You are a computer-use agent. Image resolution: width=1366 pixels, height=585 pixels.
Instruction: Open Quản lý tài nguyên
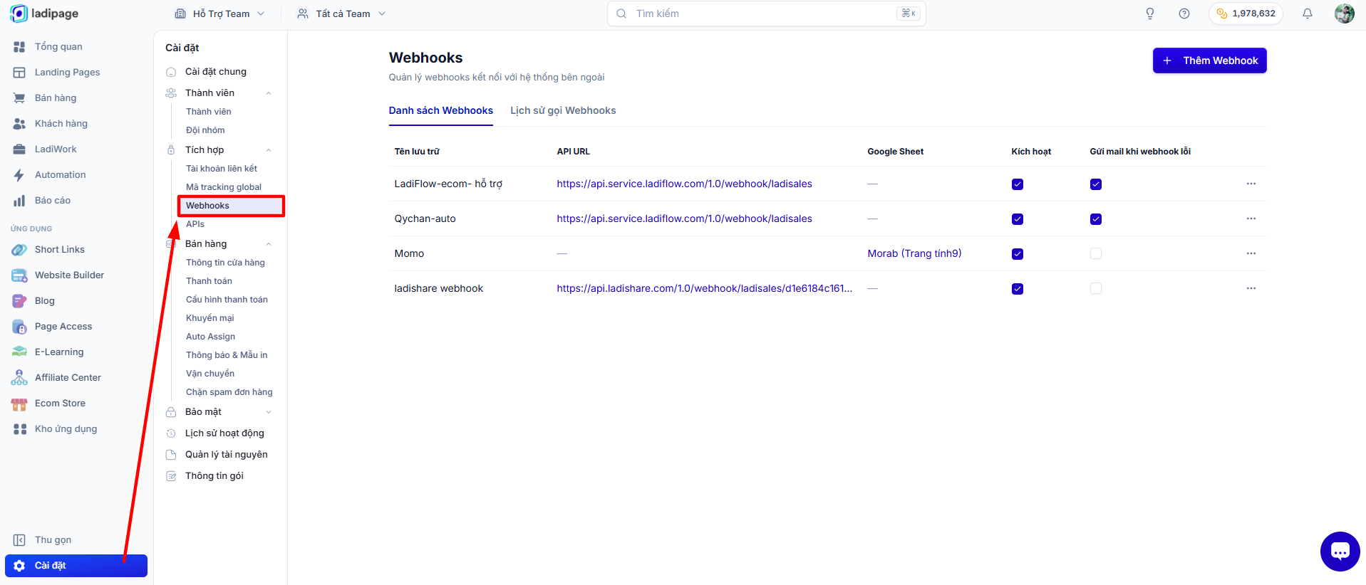tap(227, 455)
